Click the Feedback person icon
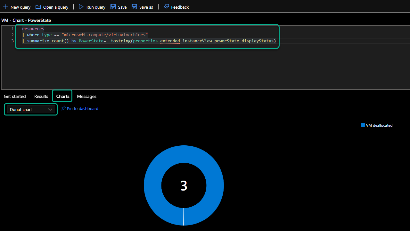The height and width of the screenshot is (231, 410). [x=166, y=7]
